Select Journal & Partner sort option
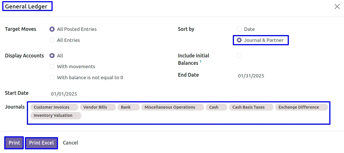344x153 pixels. [x=239, y=40]
